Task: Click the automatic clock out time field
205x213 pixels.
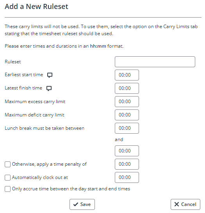Action: (127, 177)
